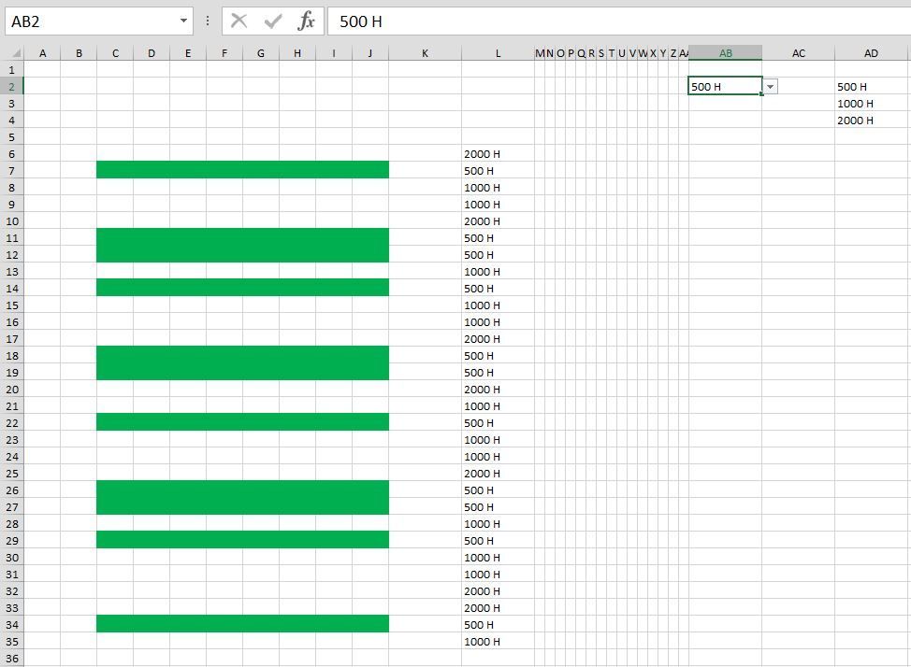Select cell AD2 with value 500 H
This screenshot has height=667, width=911.
[x=872, y=87]
